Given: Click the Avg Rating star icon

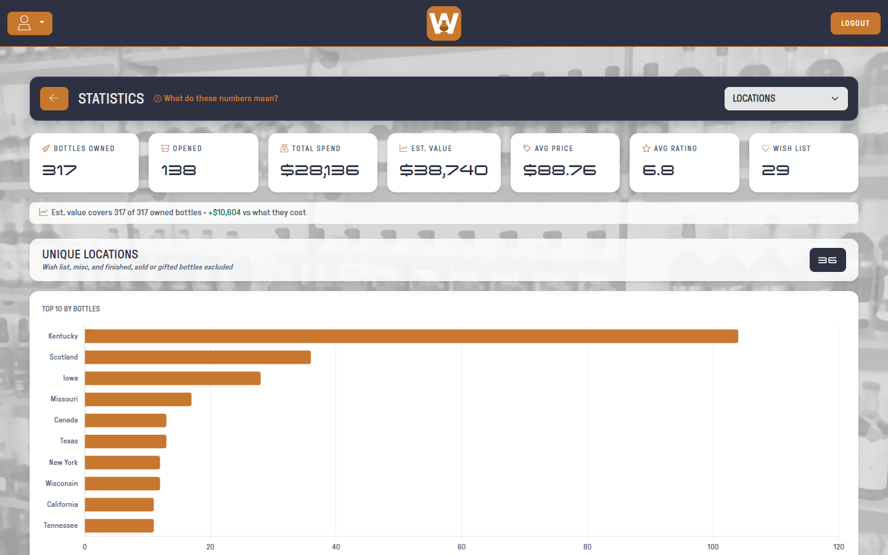Looking at the screenshot, I should (646, 149).
